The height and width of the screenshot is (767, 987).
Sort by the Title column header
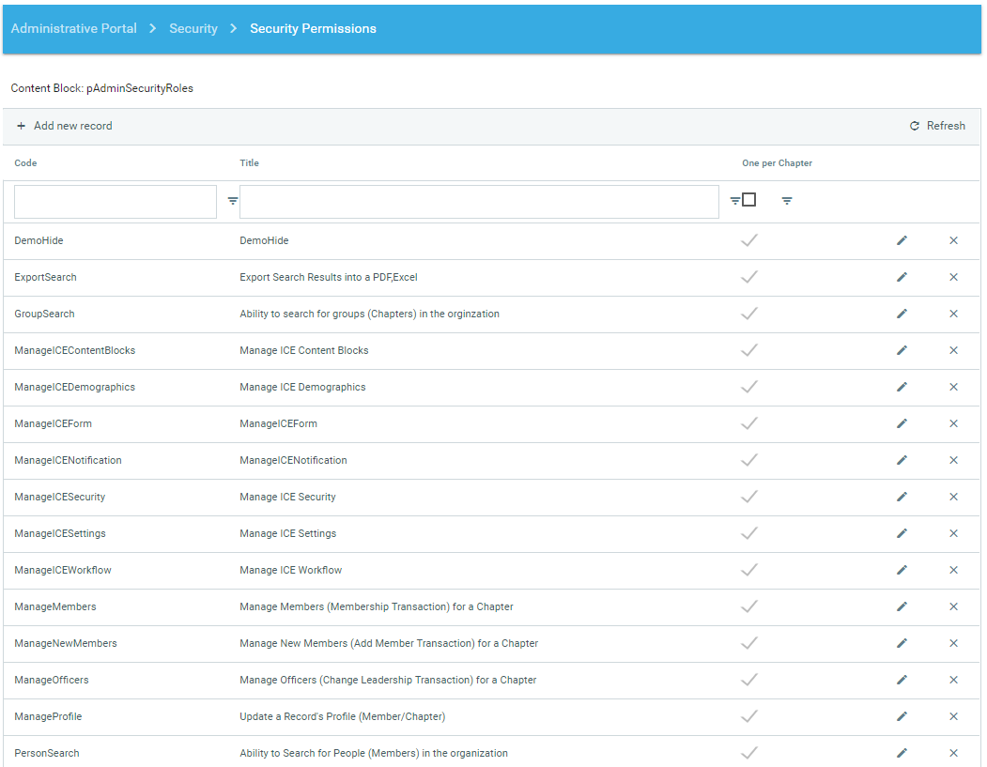point(249,163)
